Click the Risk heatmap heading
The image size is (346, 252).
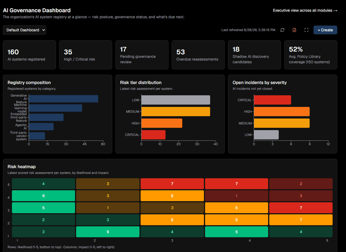[x=21, y=166]
